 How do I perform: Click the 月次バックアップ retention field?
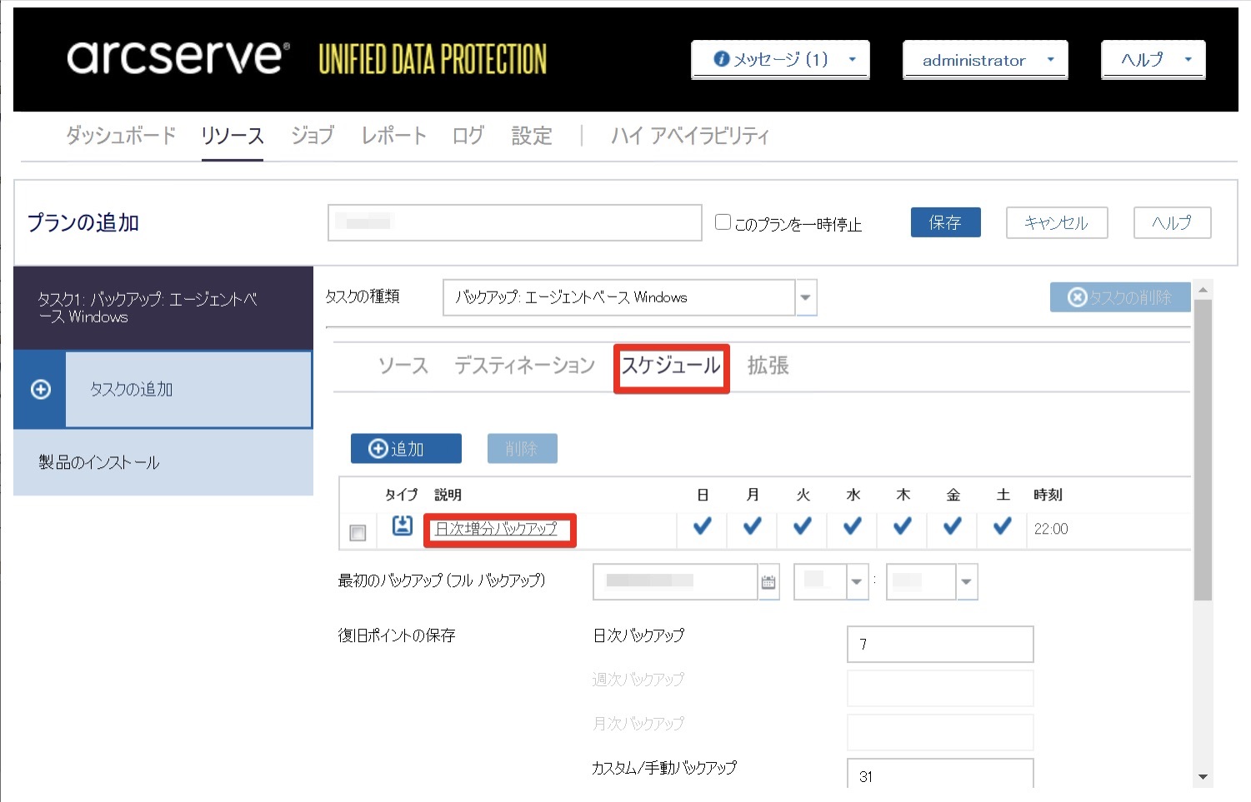point(940,732)
